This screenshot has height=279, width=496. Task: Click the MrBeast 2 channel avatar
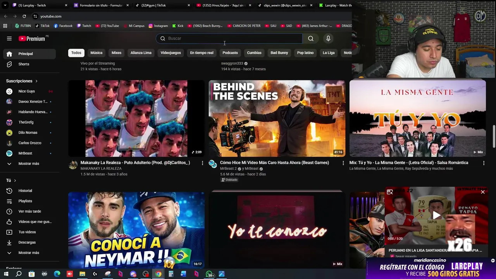(x=213, y=164)
